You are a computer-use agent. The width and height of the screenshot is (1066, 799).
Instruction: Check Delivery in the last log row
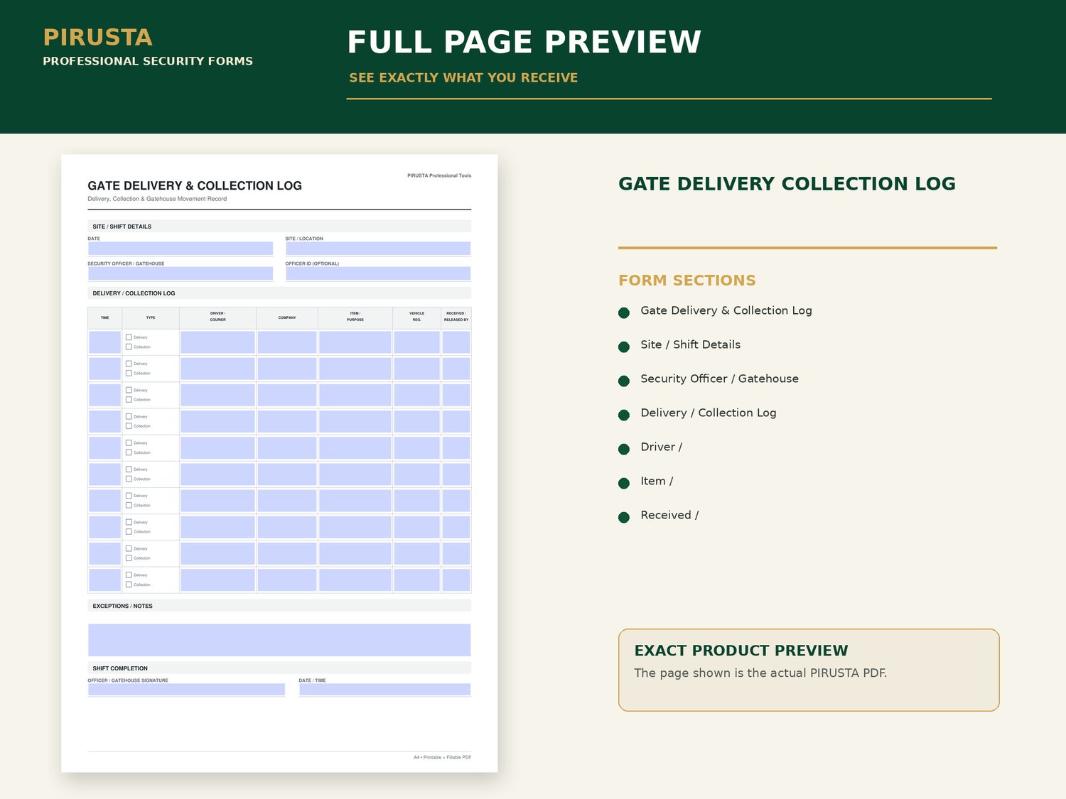click(129, 575)
